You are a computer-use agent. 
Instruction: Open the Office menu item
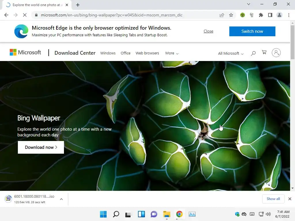pos(126,53)
